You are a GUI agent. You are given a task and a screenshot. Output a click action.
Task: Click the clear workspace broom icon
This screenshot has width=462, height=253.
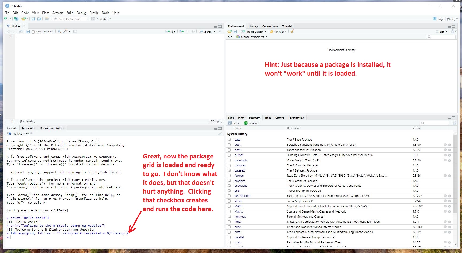point(292,31)
